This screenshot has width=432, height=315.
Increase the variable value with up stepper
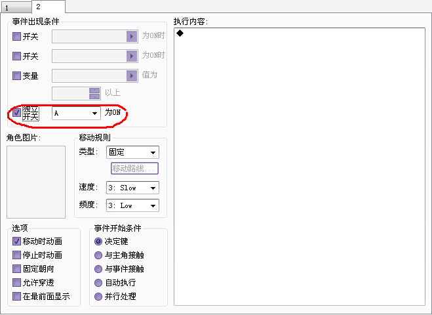95,91
